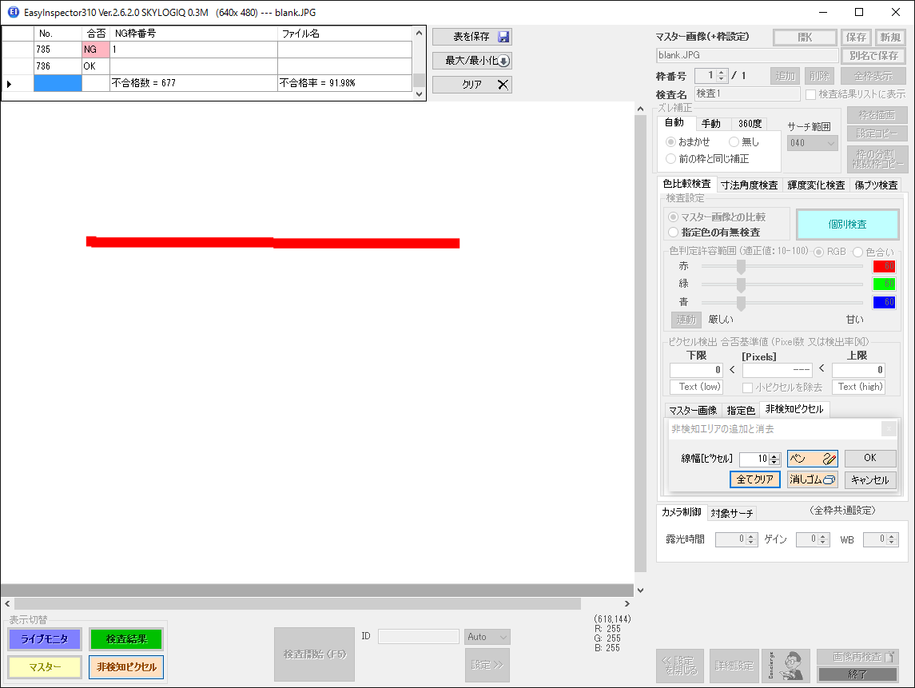
Task: Close the 非検知エリア panel with small x
Action: coord(889,429)
